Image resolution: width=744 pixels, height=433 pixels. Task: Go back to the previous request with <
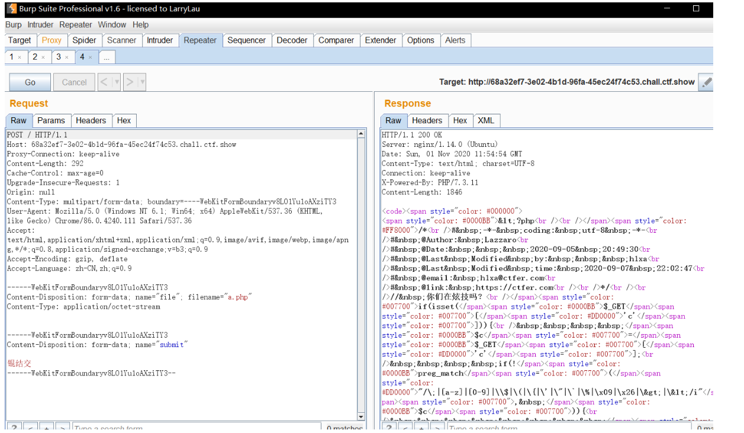click(x=104, y=82)
